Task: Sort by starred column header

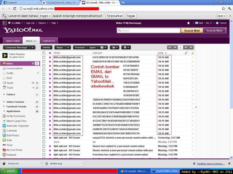Action: click(193, 53)
